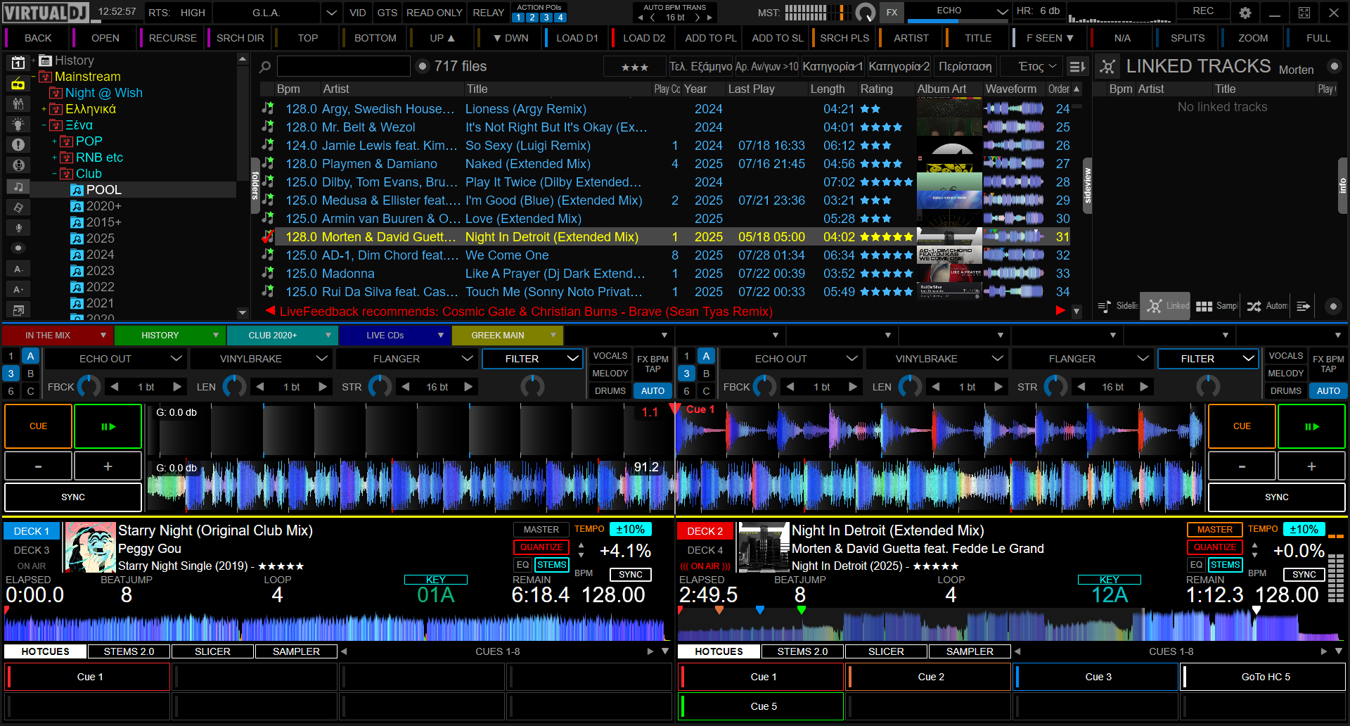
Task: Click the LOAD D1 button
Action: [577, 38]
